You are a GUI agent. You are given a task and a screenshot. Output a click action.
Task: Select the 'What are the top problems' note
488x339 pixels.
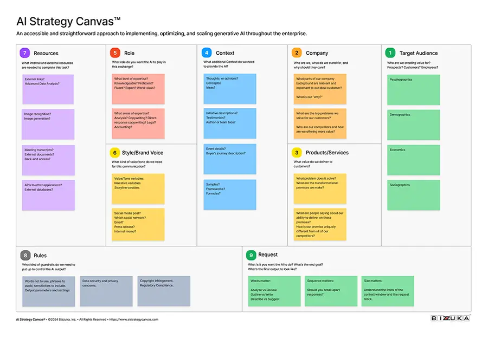tap(320, 123)
